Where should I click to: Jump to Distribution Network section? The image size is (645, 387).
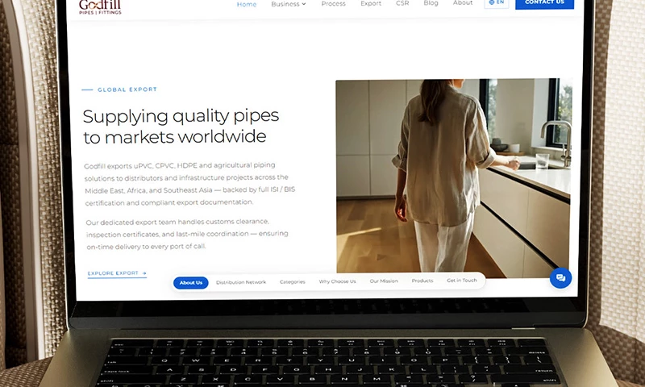(241, 282)
